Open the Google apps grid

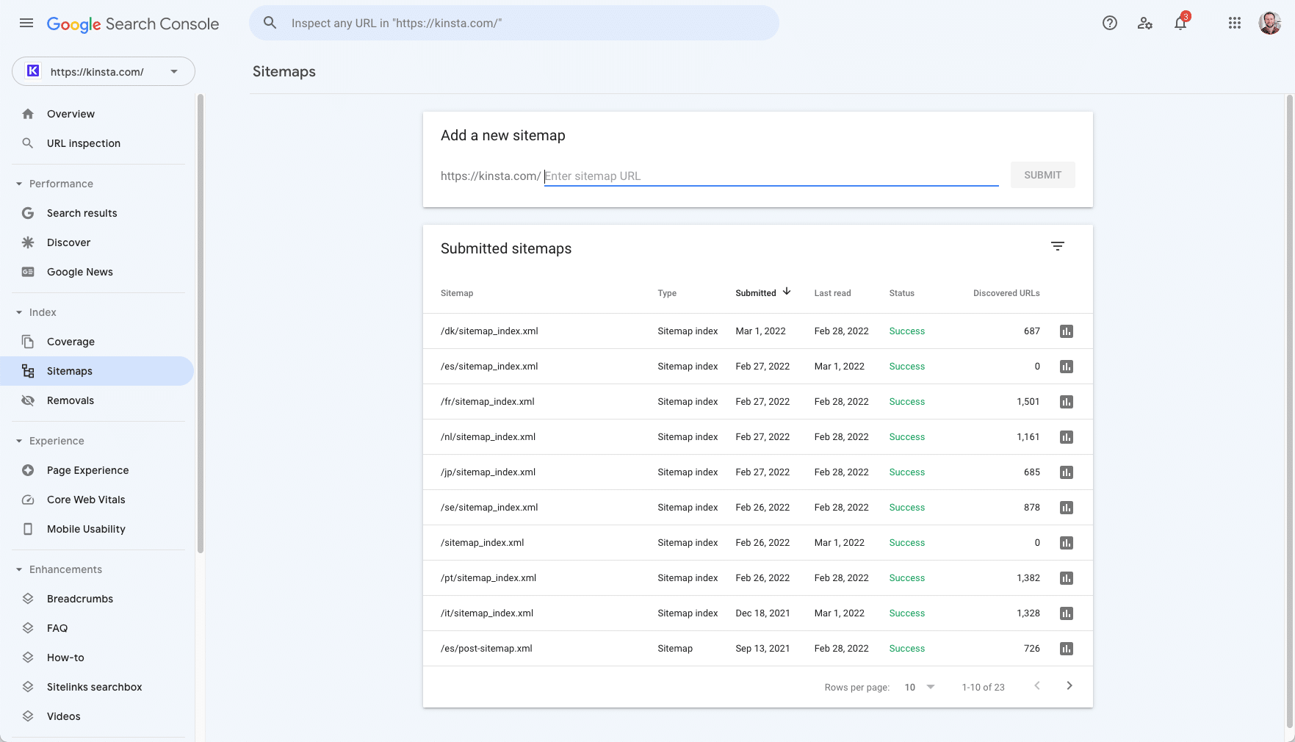[1234, 23]
